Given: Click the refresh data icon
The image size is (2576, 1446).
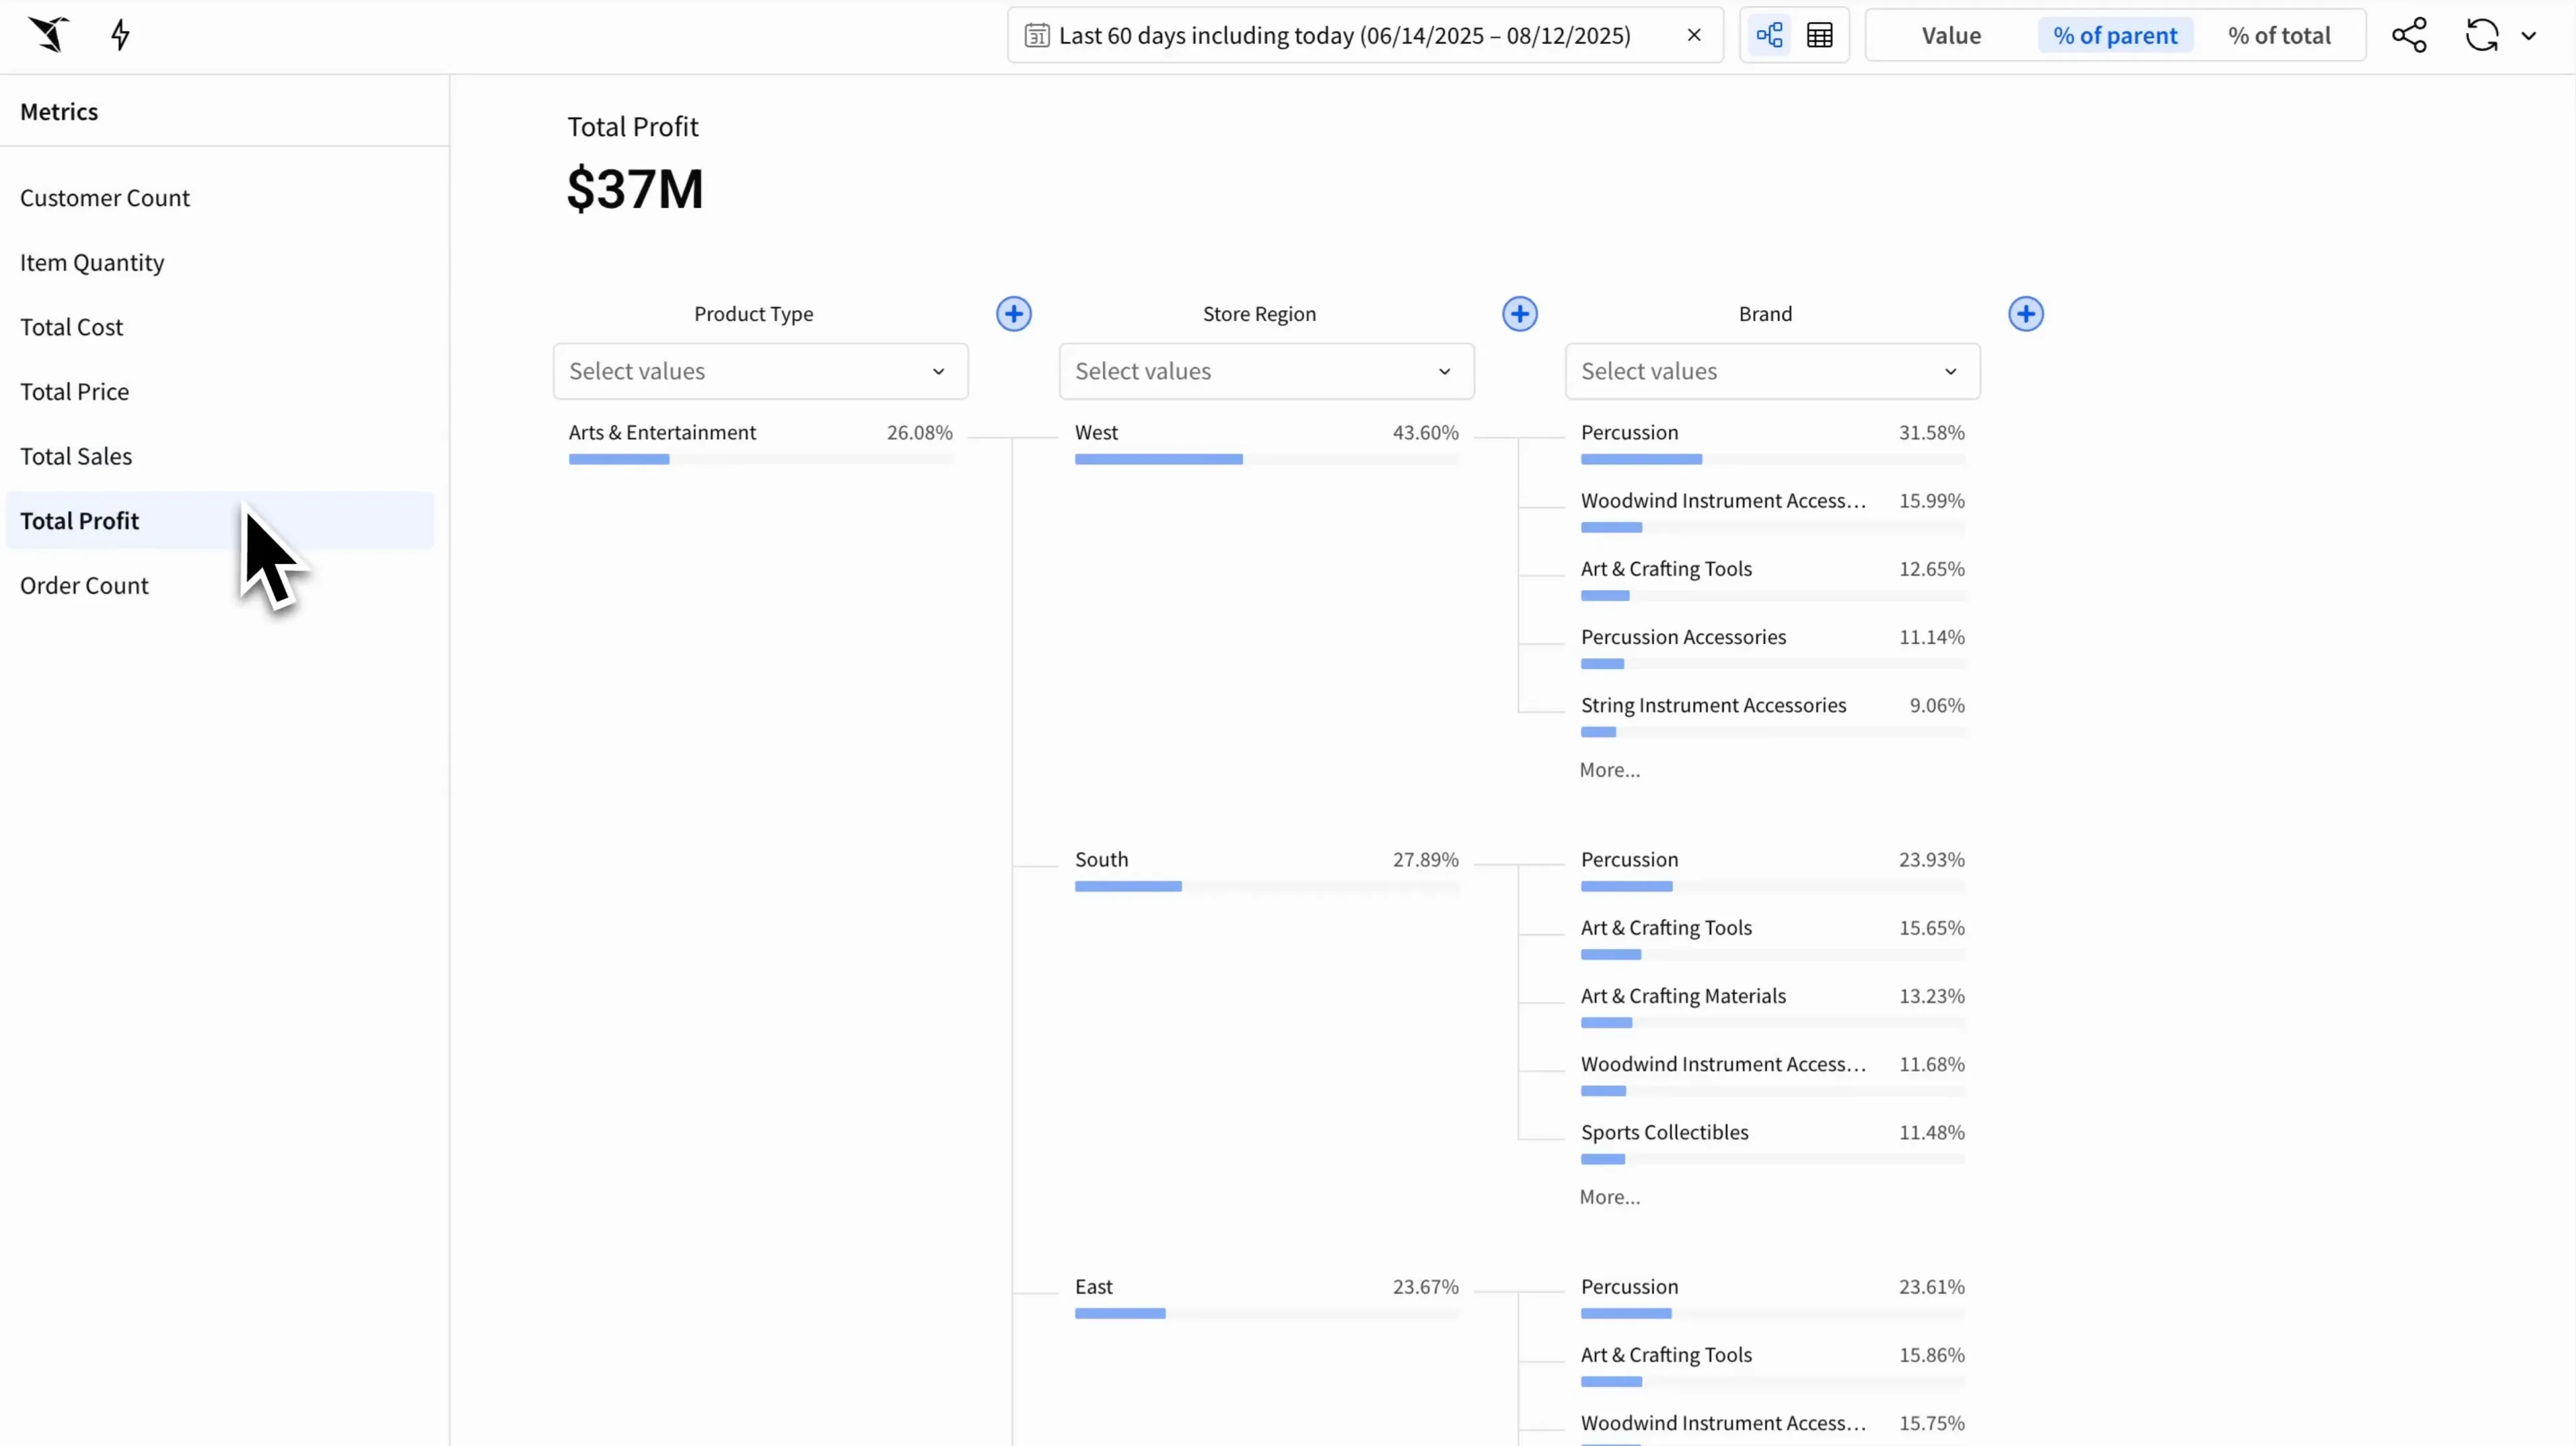Looking at the screenshot, I should coord(2481,35).
